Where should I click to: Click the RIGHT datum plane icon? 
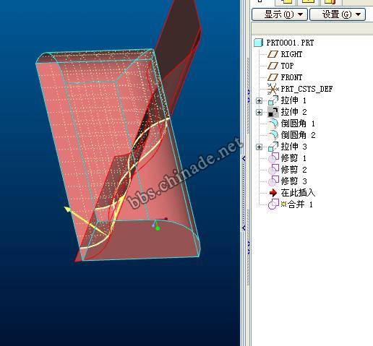pos(273,54)
